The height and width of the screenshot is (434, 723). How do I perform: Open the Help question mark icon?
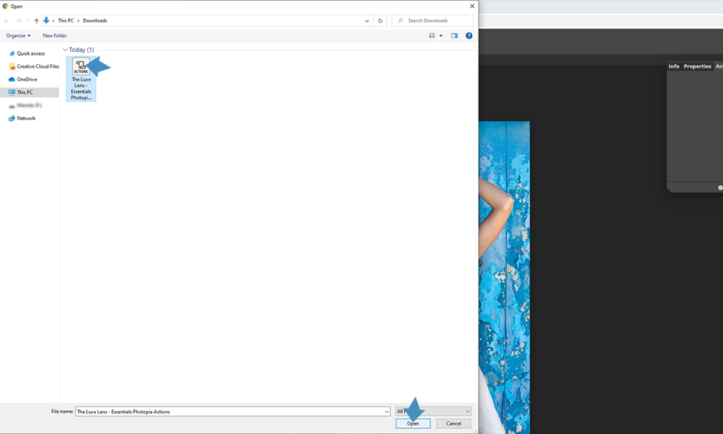pyautogui.click(x=469, y=35)
